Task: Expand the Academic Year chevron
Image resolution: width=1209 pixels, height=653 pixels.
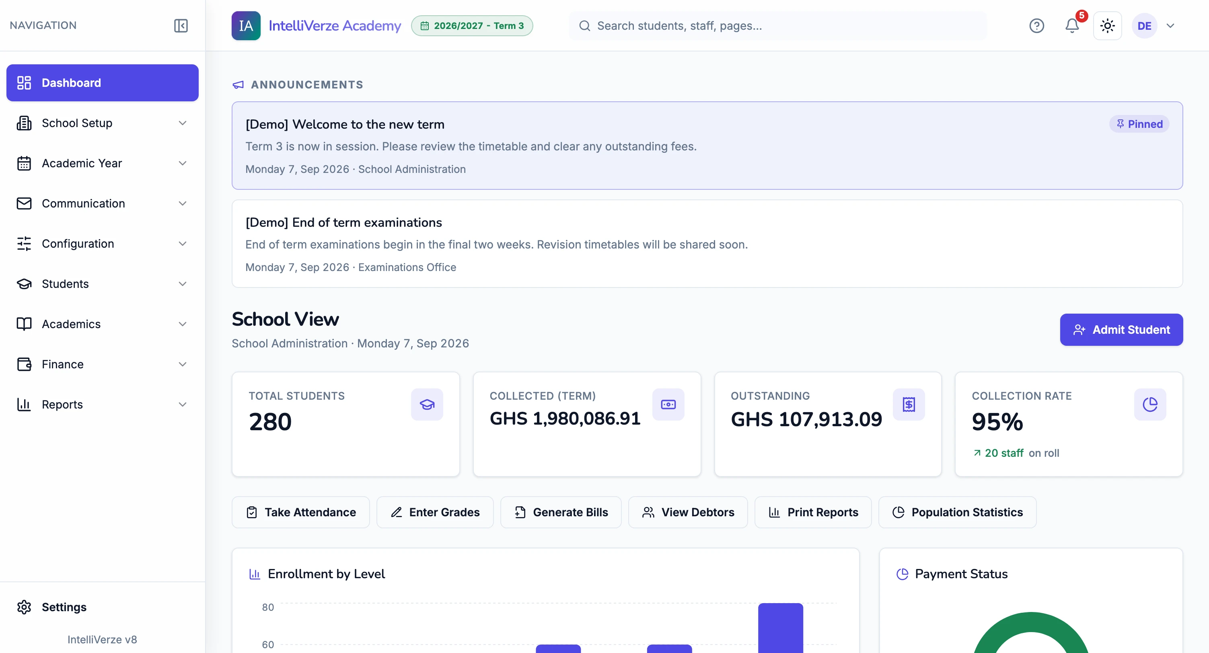Action: coord(183,163)
